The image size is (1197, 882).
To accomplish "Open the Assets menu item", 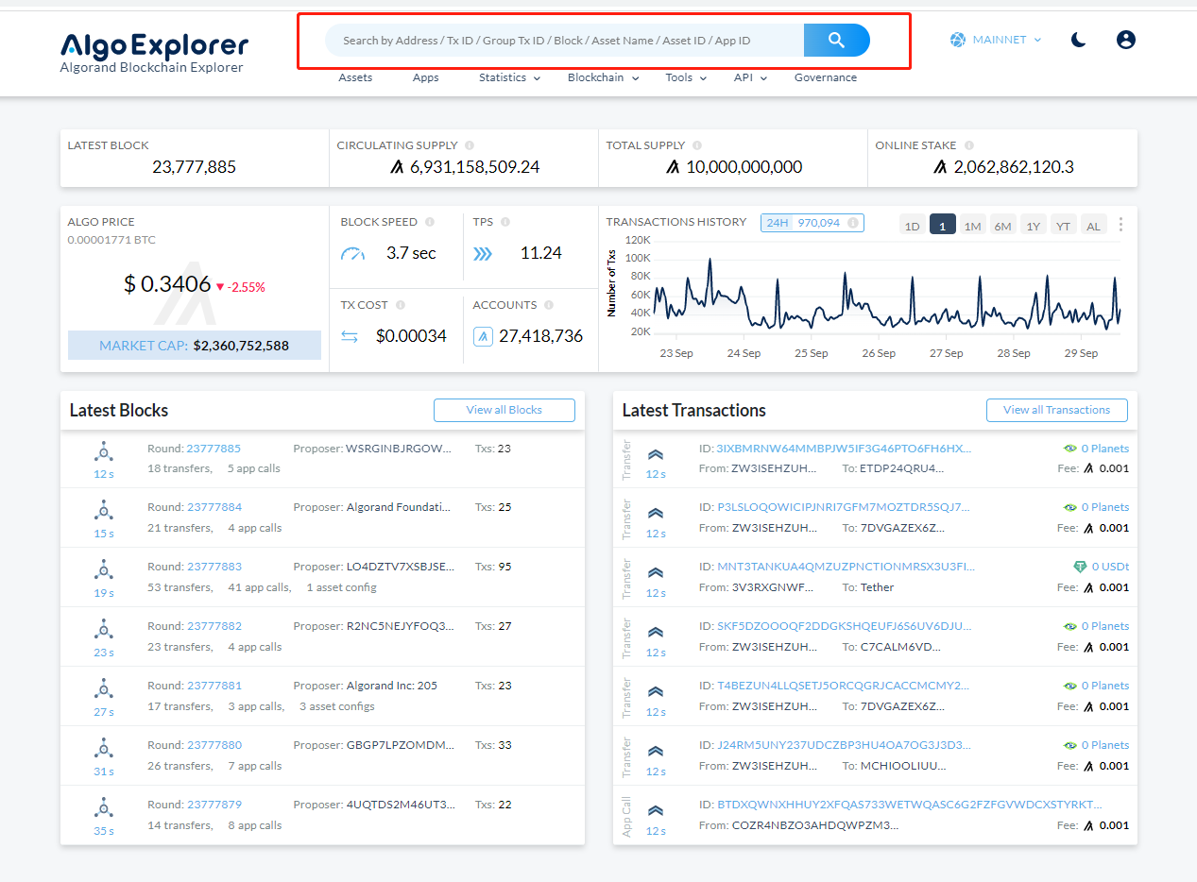I will coord(355,77).
